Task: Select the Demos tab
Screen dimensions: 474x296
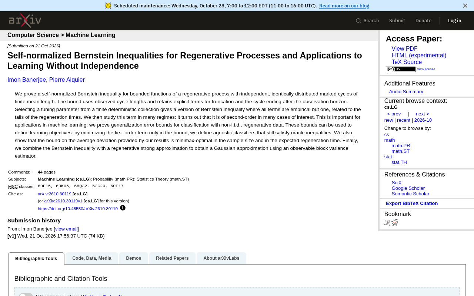Action: (134, 258)
